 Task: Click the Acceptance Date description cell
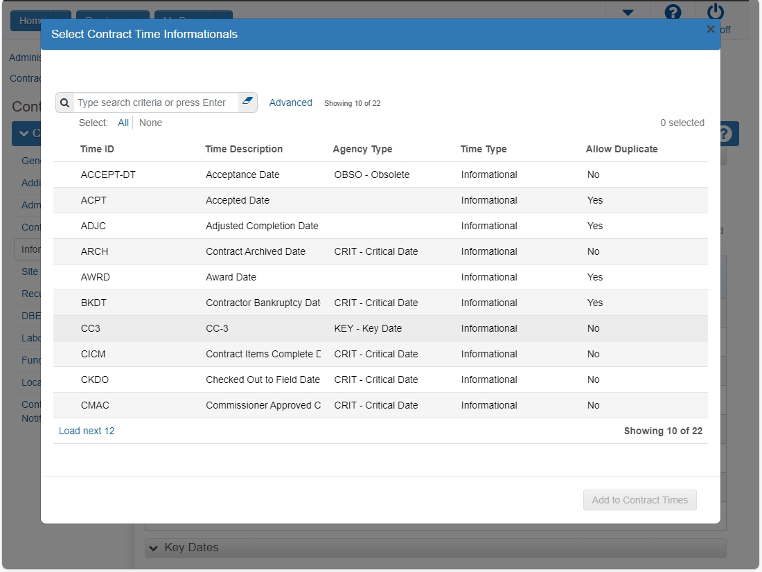click(x=242, y=175)
